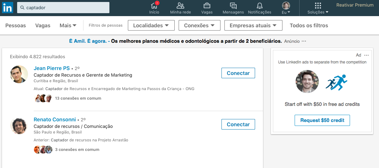Click the search field containing captador
This screenshot has height=168, width=379.
[63, 8]
